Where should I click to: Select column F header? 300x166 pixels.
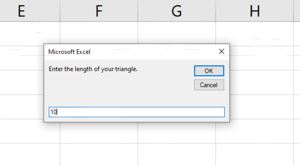pyautogui.click(x=99, y=10)
